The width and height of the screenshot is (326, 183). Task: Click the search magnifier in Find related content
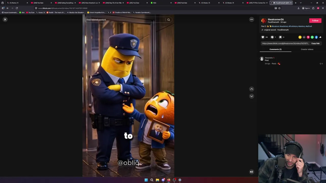[x=169, y=20]
